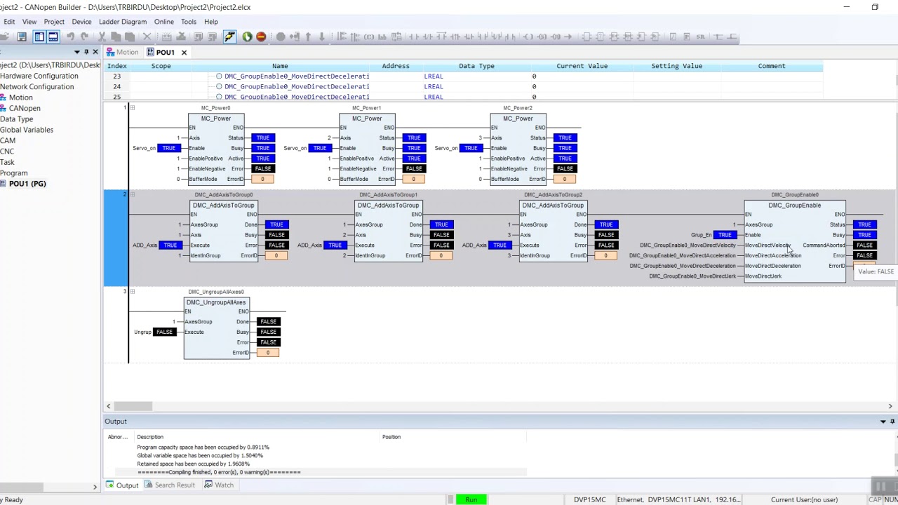Click the Copy toolbar icon
Image resolution: width=898 pixels, height=505 pixels.
[116, 36]
